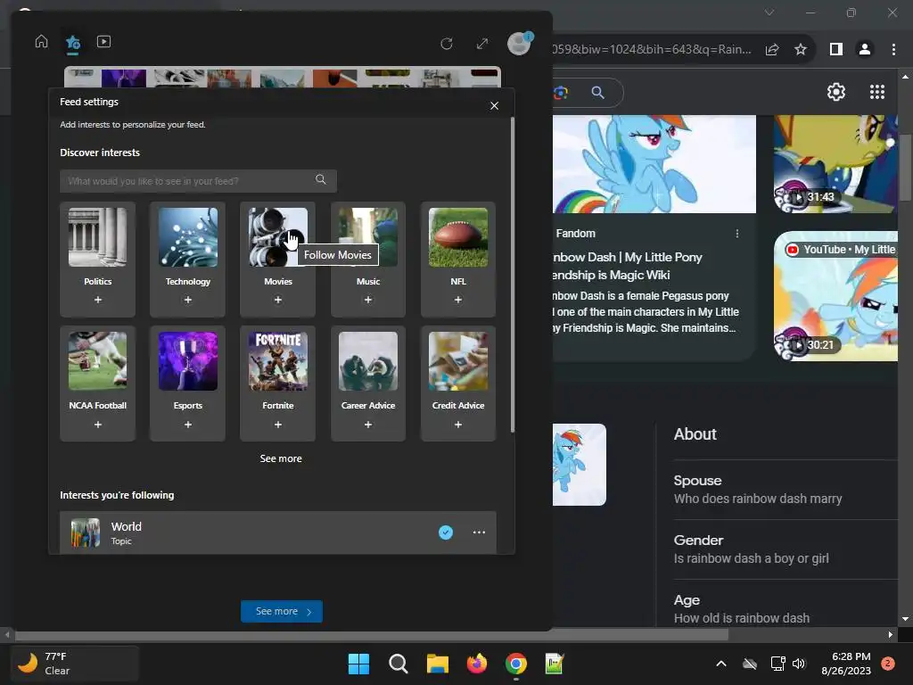913x685 pixels.
Task: Follow Technology using its plus button
Action: coord(187,300)
